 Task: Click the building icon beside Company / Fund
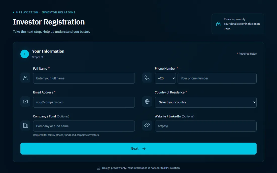point(25,125)
